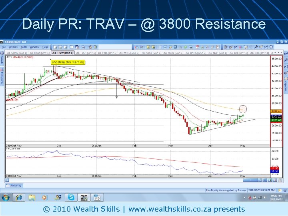
Task: Open the Help menu
Action: coord(45,47)
